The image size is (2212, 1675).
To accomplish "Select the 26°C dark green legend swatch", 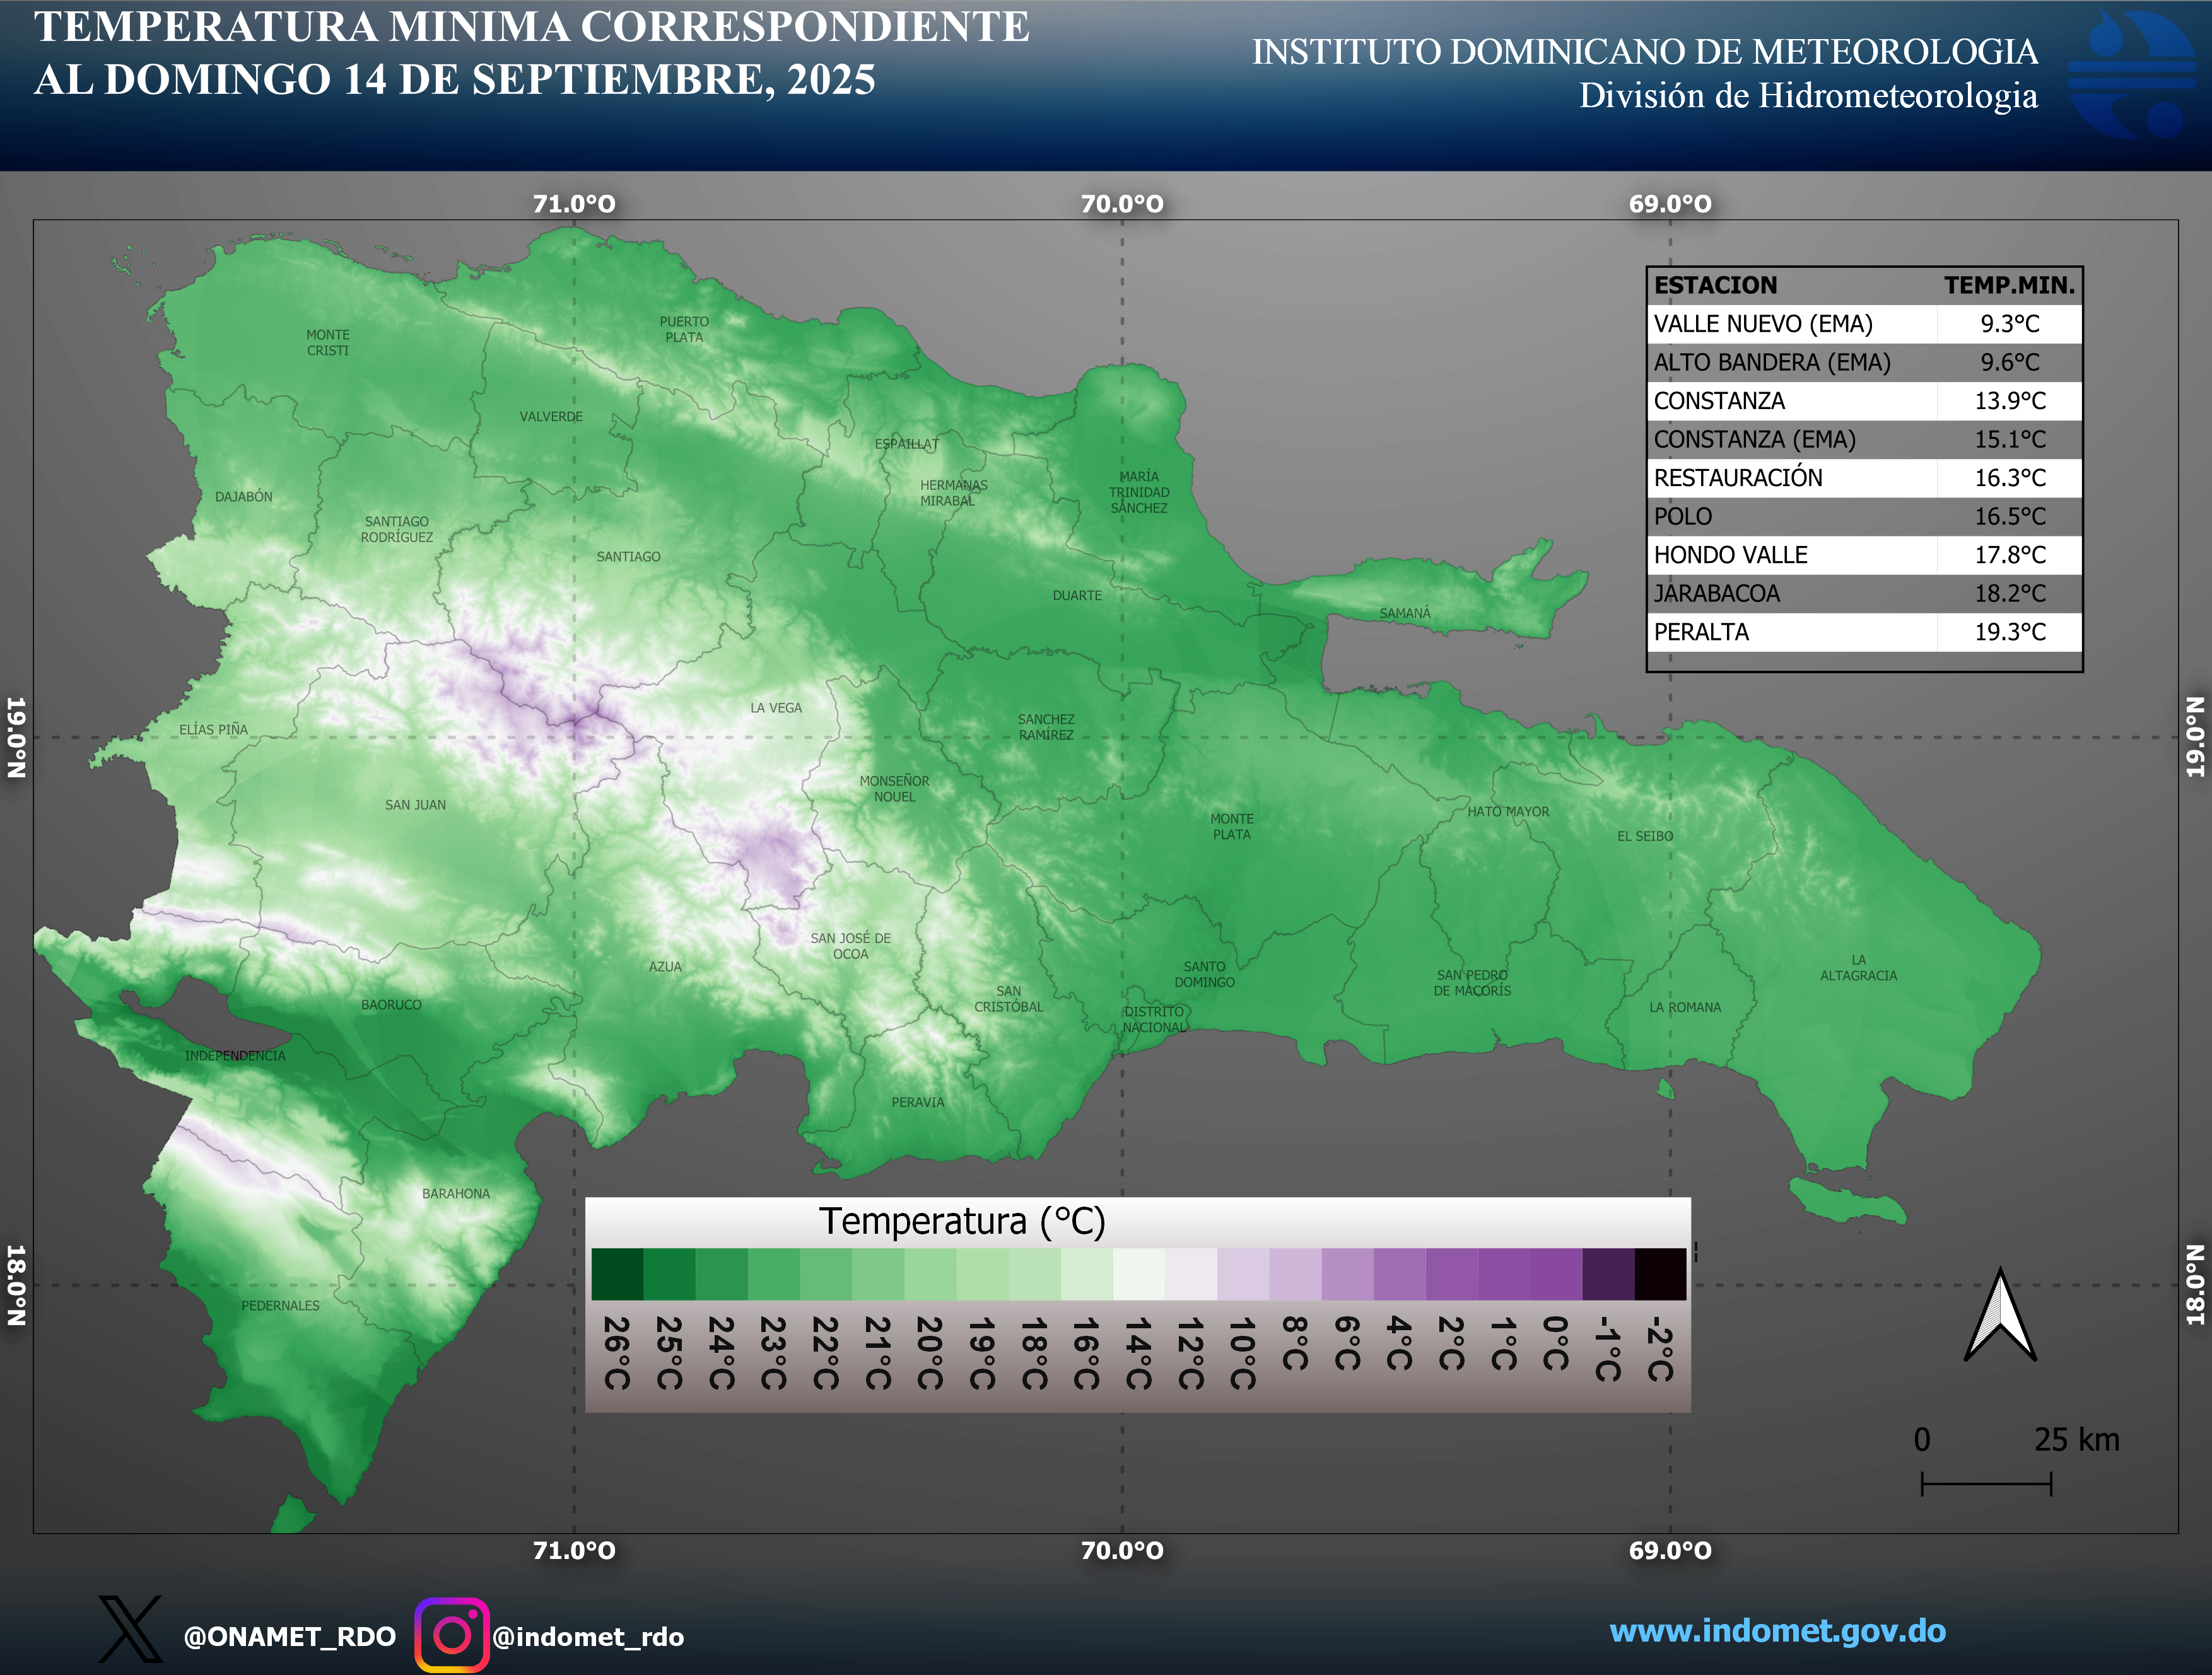I will 617,1273.
